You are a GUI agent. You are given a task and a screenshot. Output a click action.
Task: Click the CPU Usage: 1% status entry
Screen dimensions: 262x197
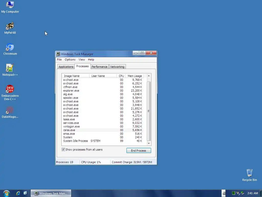[91, 162]
